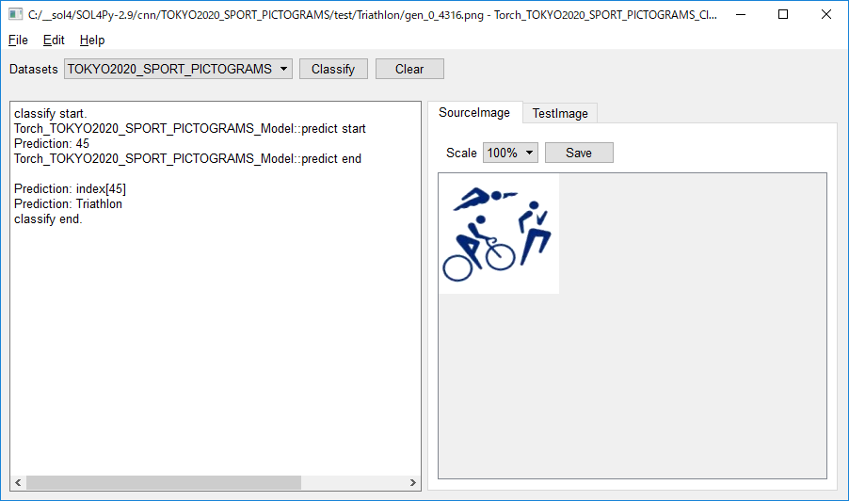
Task: Open the File menu
Action: 18,40
